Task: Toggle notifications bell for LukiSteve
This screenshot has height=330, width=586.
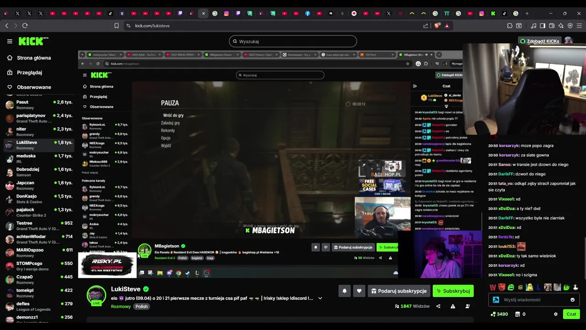Action: (344, 291)
